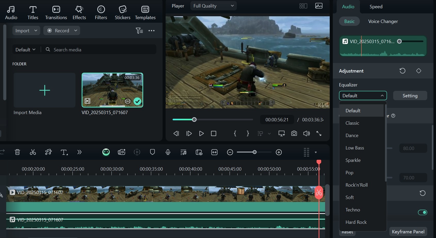Open the Stickers panel
Image resolution: width=436 pixels, height=238 pixels.
click(x=122, y=13)
